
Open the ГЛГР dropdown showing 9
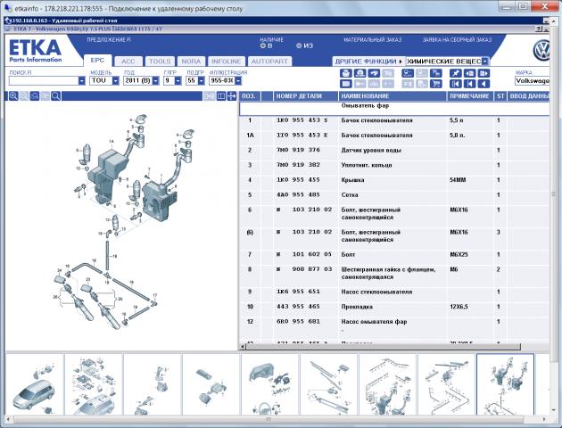pos(178,81)
